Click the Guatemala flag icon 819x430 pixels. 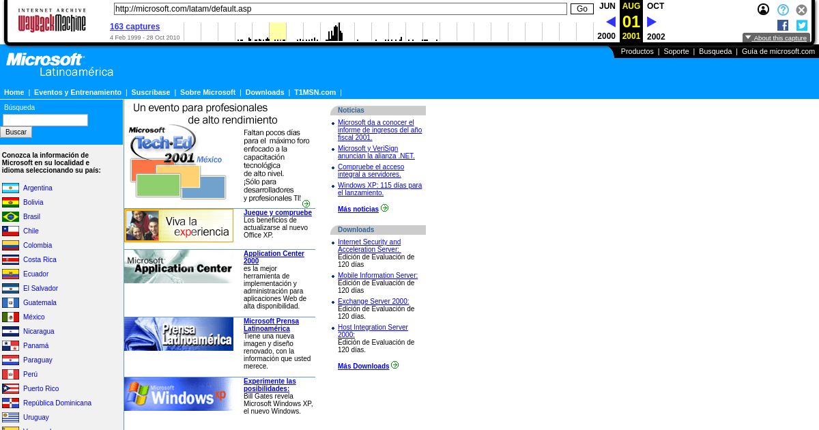coord(10,302)
